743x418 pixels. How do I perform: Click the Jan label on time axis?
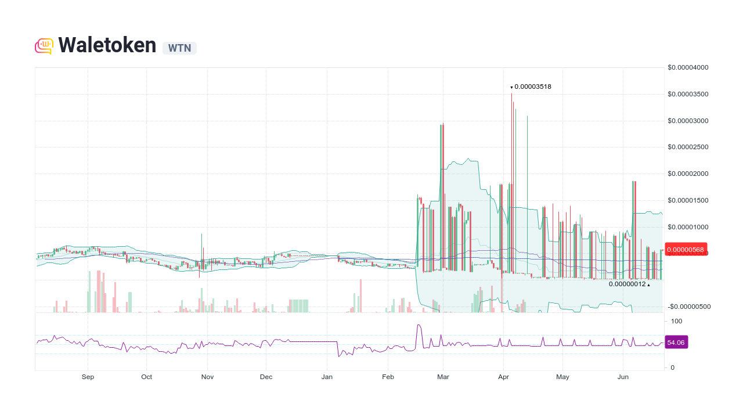(x=327, y=377)
